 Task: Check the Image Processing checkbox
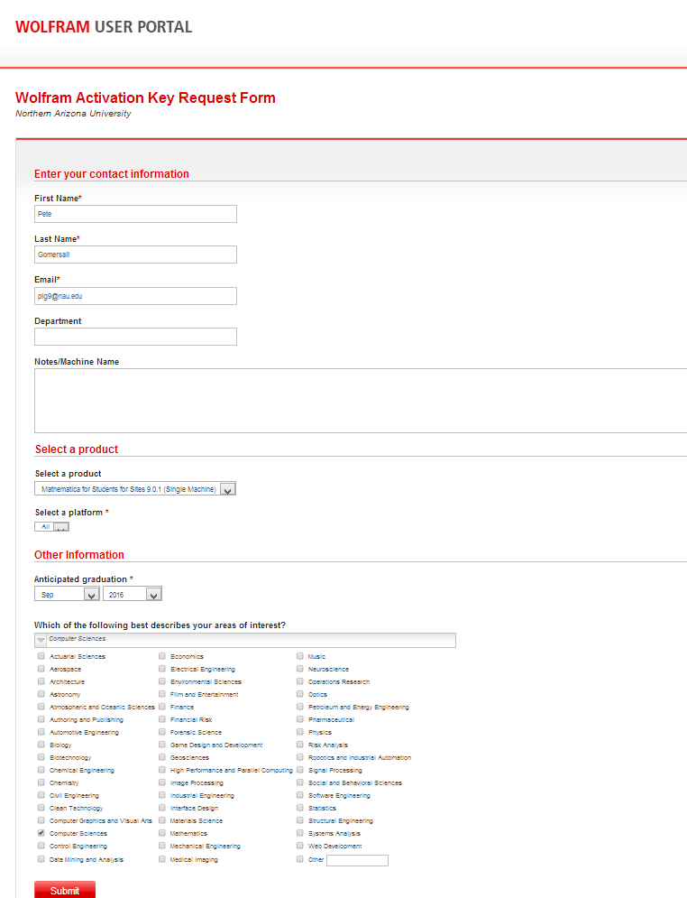[162, 782]
